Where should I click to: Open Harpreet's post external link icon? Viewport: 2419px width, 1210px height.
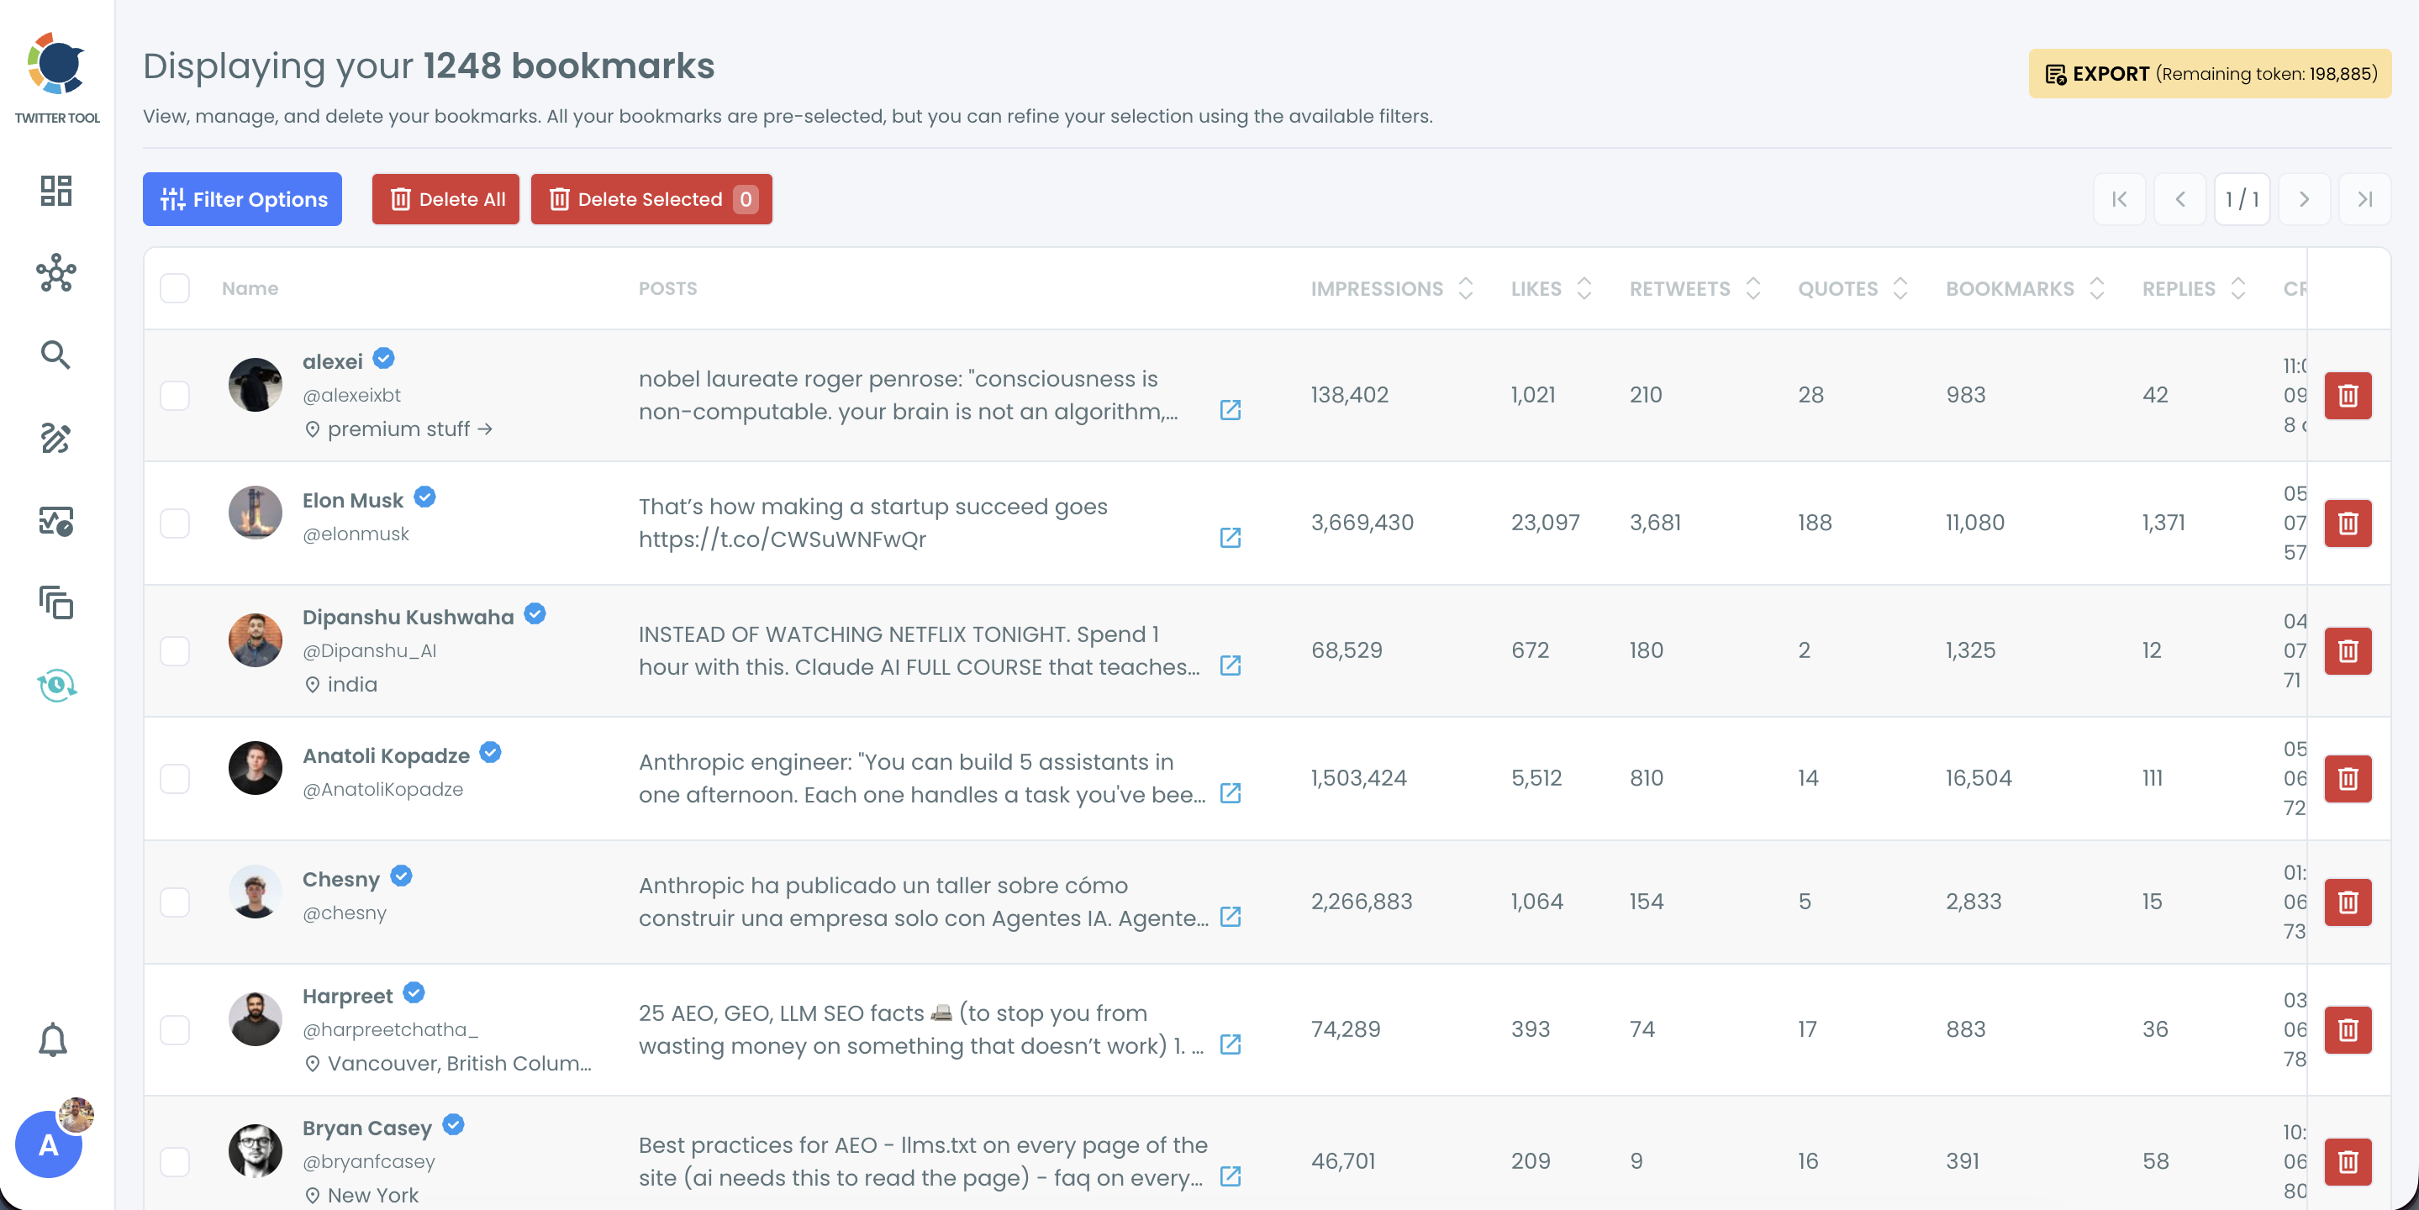(1231, 1044)
